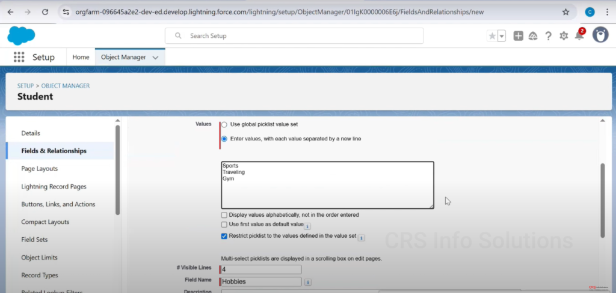Viewport: 616px width, 293px height.
Task: Click the SETUP breadcrumb link
Action: [x=25, y=86]
